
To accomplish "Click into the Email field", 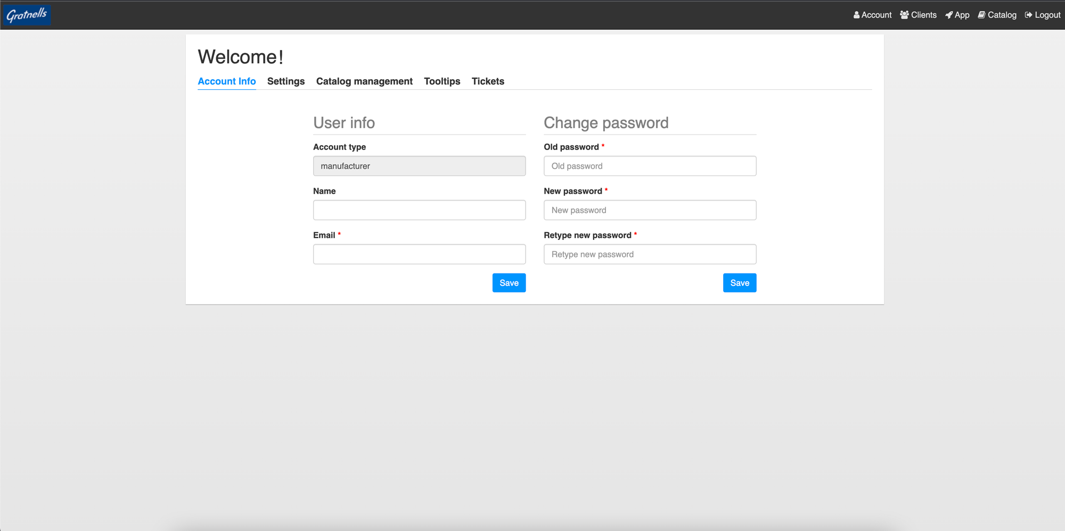I will click(419, 254).
